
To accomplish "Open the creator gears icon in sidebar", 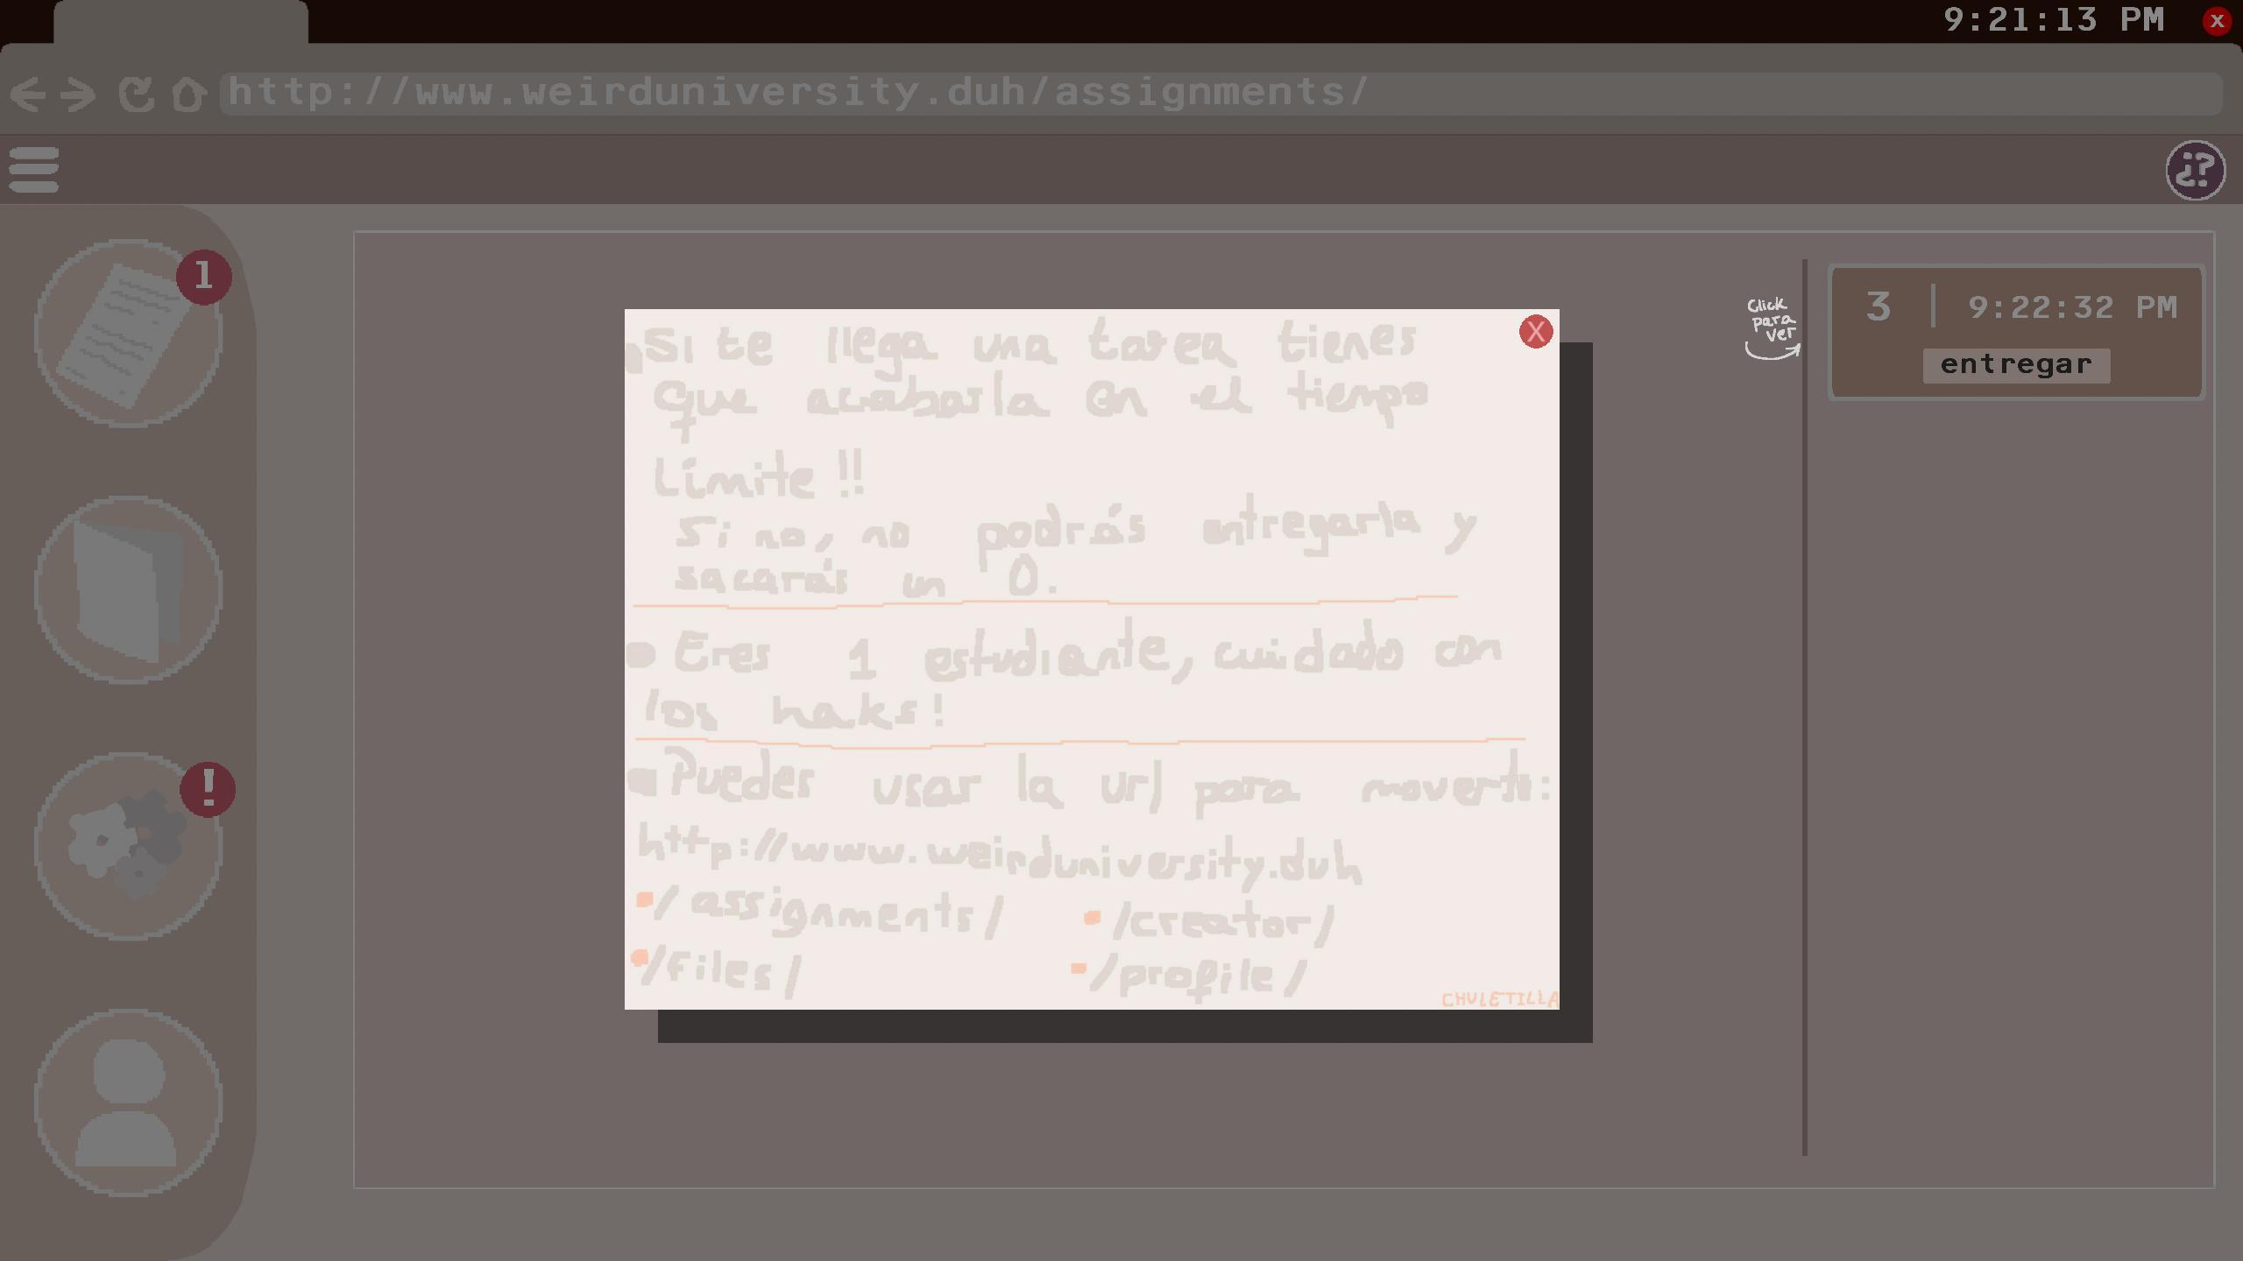I will tap(128, 846).
